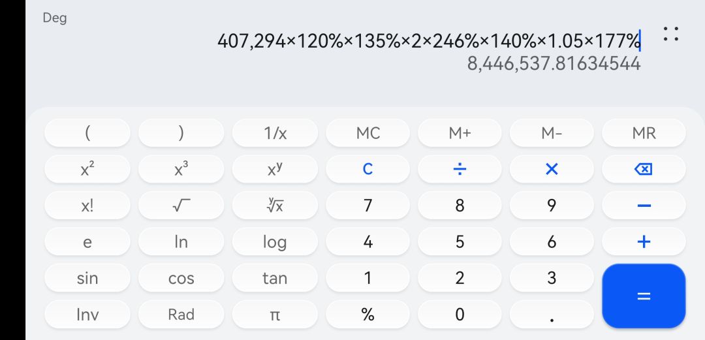This screenshot has height=340, width=705.
Task: Tap the MR memory recall key
Action: coord(644,133)
